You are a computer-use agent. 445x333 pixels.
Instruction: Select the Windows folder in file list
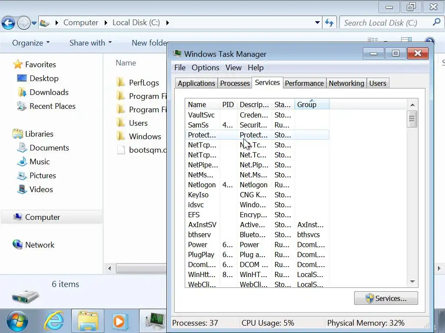click(x=145, y=136)
